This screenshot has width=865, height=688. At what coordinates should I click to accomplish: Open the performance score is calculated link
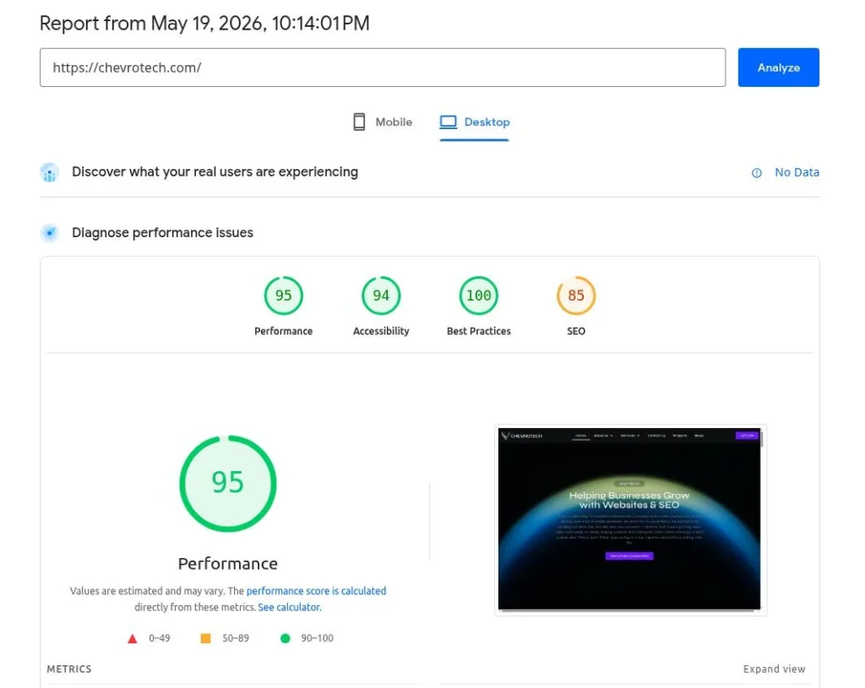[316, 591]
